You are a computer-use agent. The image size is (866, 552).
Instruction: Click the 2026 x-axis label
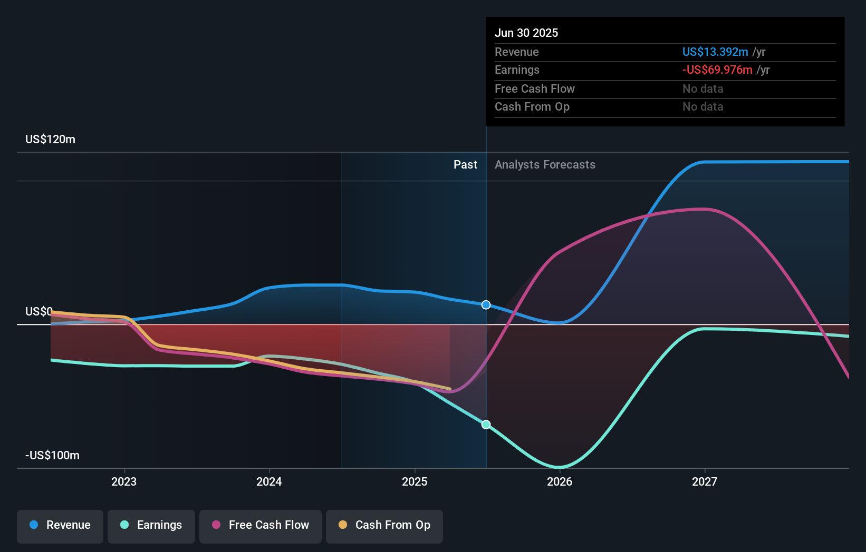point(560,481)
